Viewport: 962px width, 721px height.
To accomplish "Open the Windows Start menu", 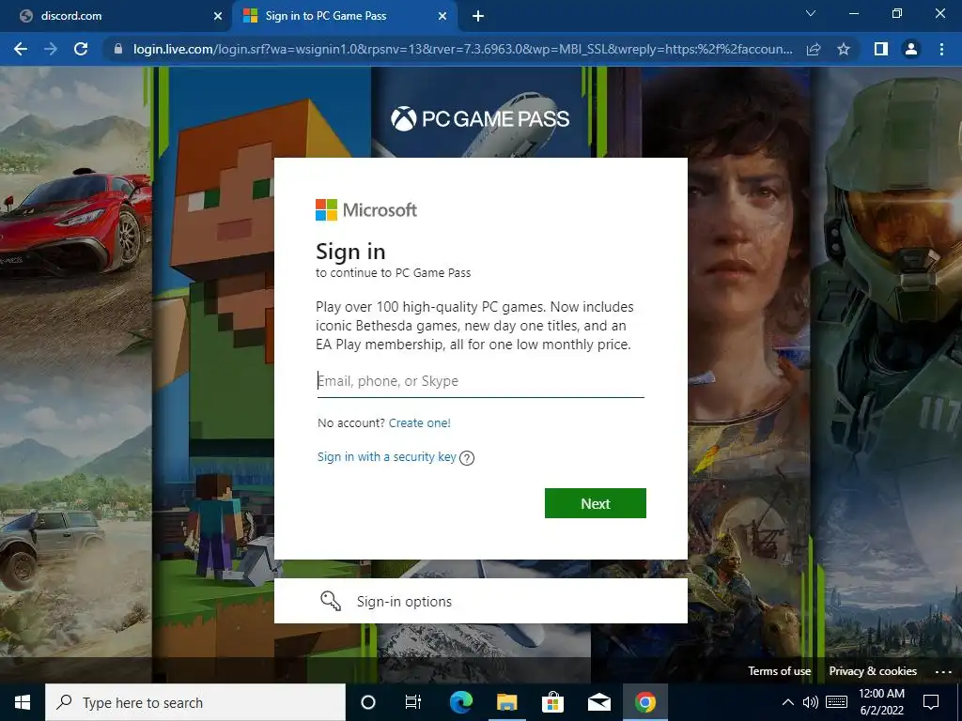I will (23, 702).
